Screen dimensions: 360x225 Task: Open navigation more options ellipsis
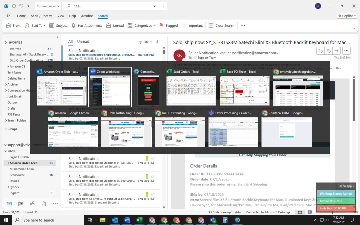(x=55, y=204)
